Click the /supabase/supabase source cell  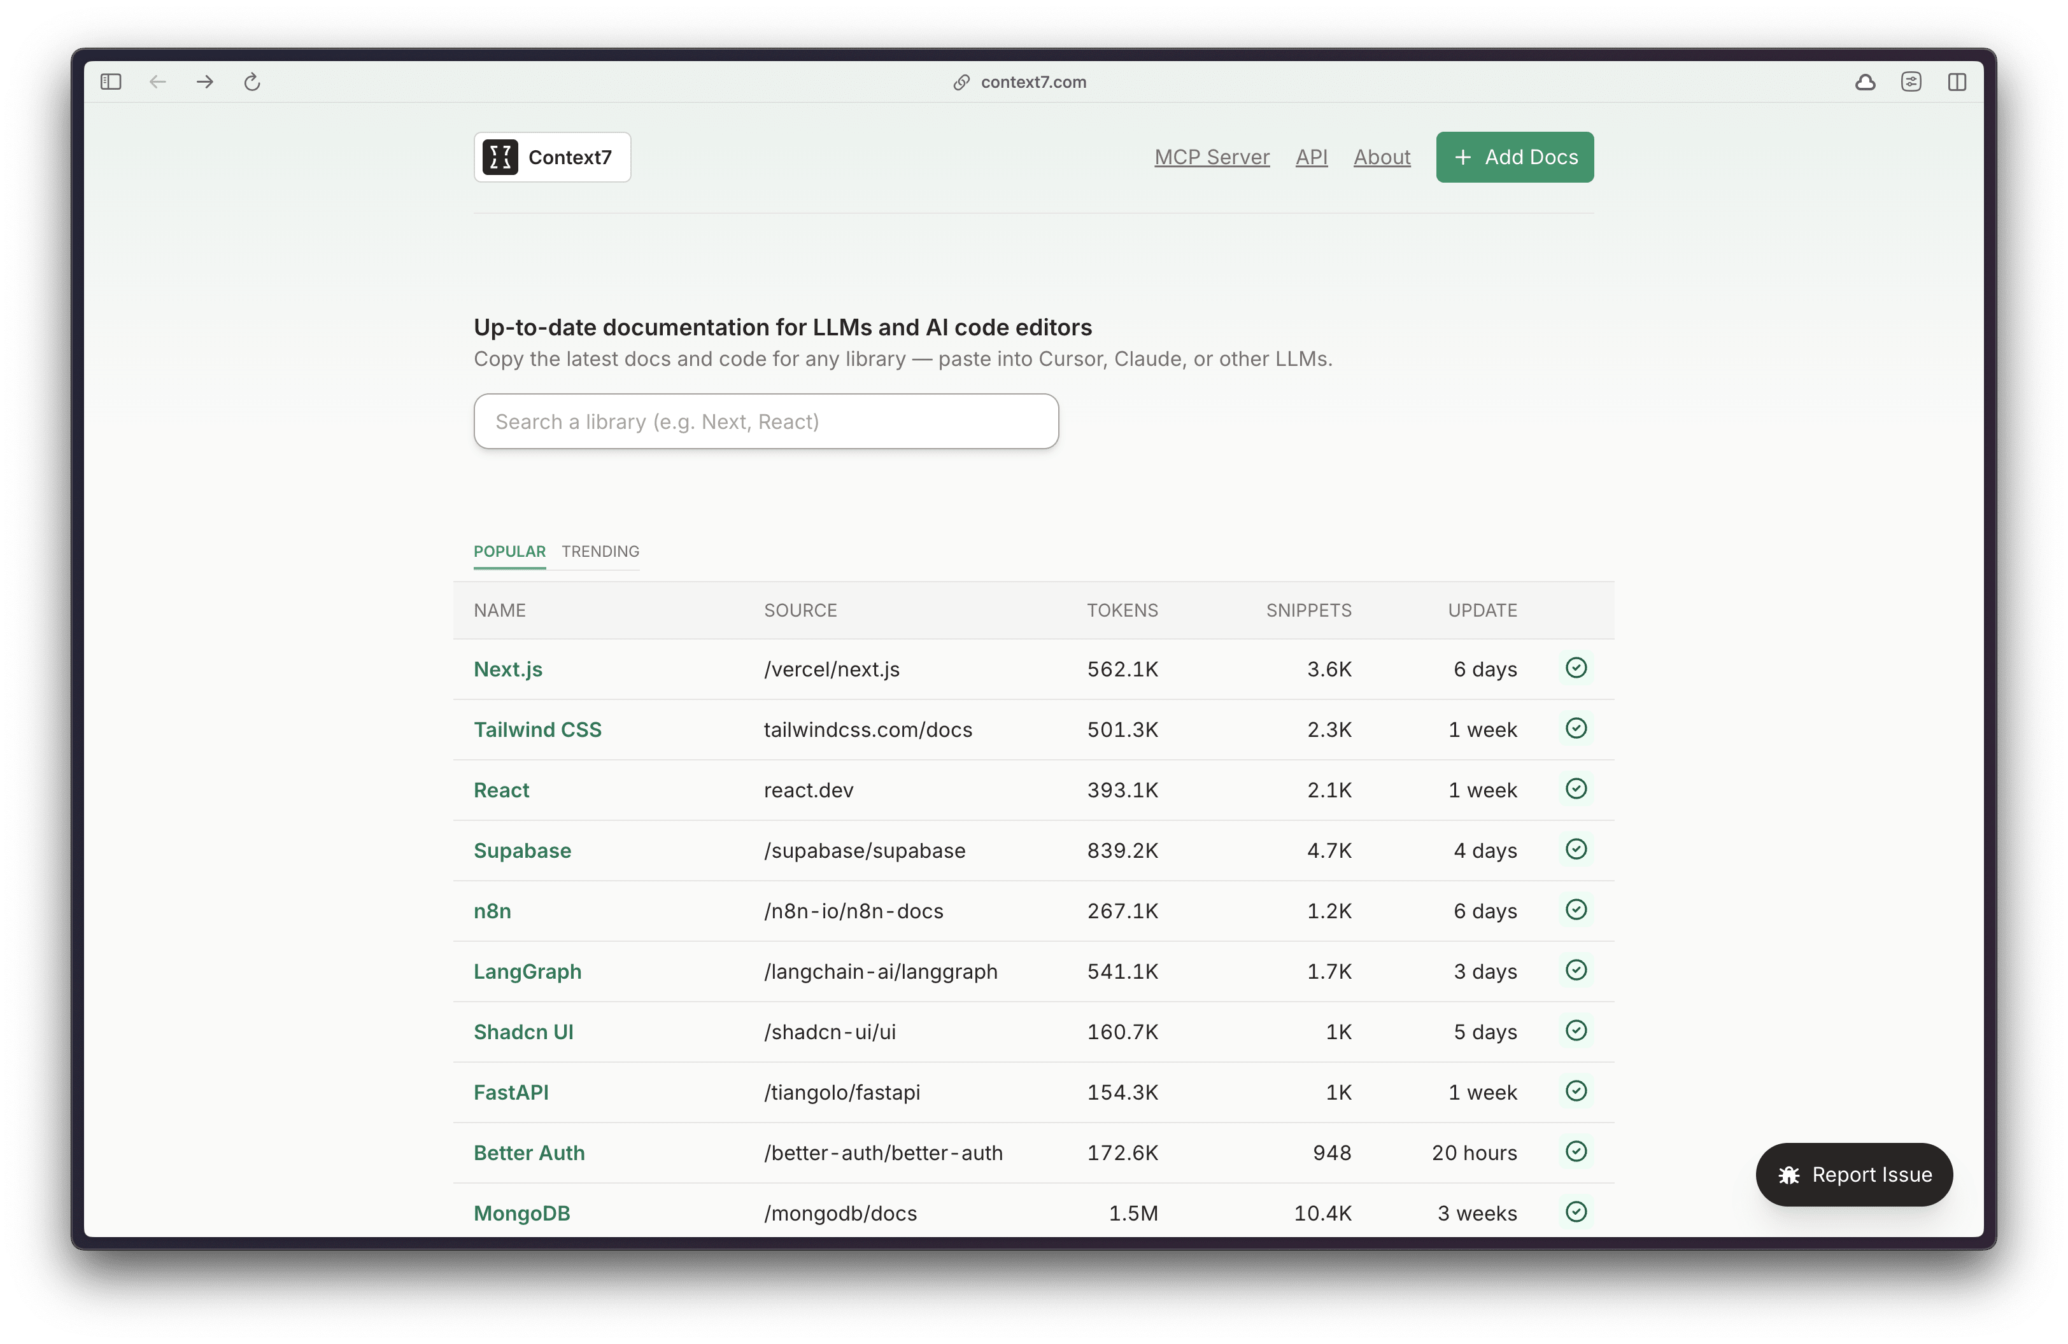pyautogui.click(x=865, y=851)
